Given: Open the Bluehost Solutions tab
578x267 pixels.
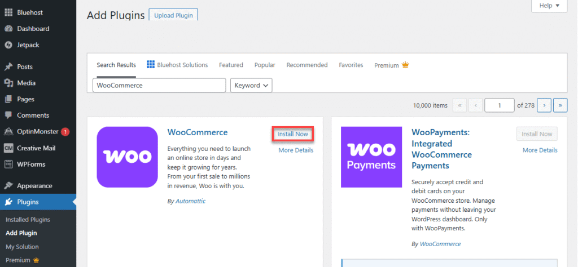Looking at the screenshot, I should pos(177,65).
